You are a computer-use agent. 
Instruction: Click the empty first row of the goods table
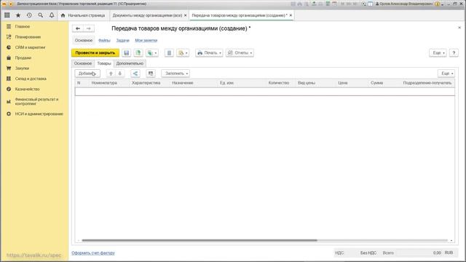265,92
